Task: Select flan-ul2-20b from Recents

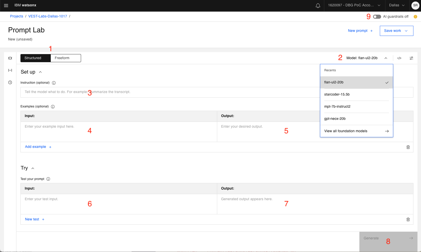Action: [x=356, y=82]
